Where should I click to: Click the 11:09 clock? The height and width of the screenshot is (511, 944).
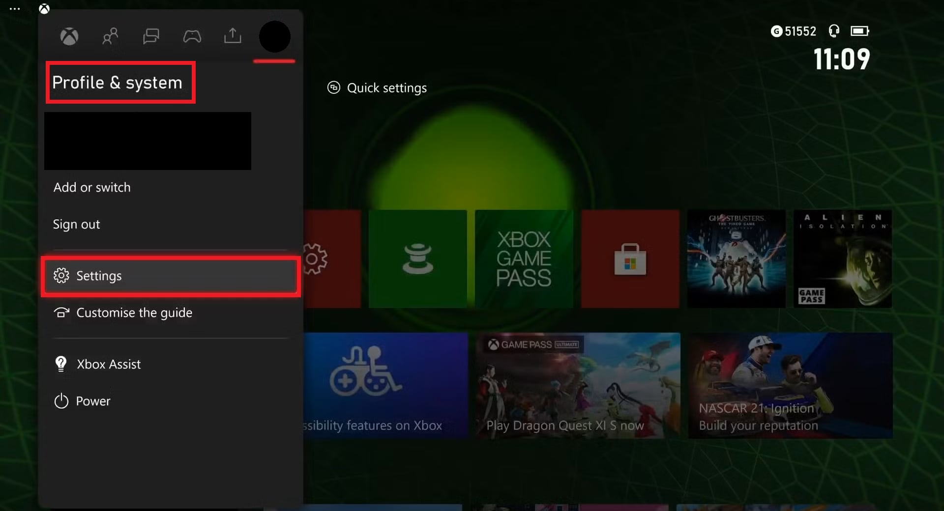(x=842, y=59)
